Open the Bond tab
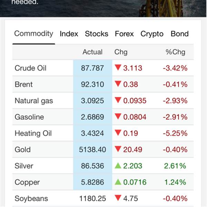207x207 pixels. pyautogui.click(x=180, y=34)
